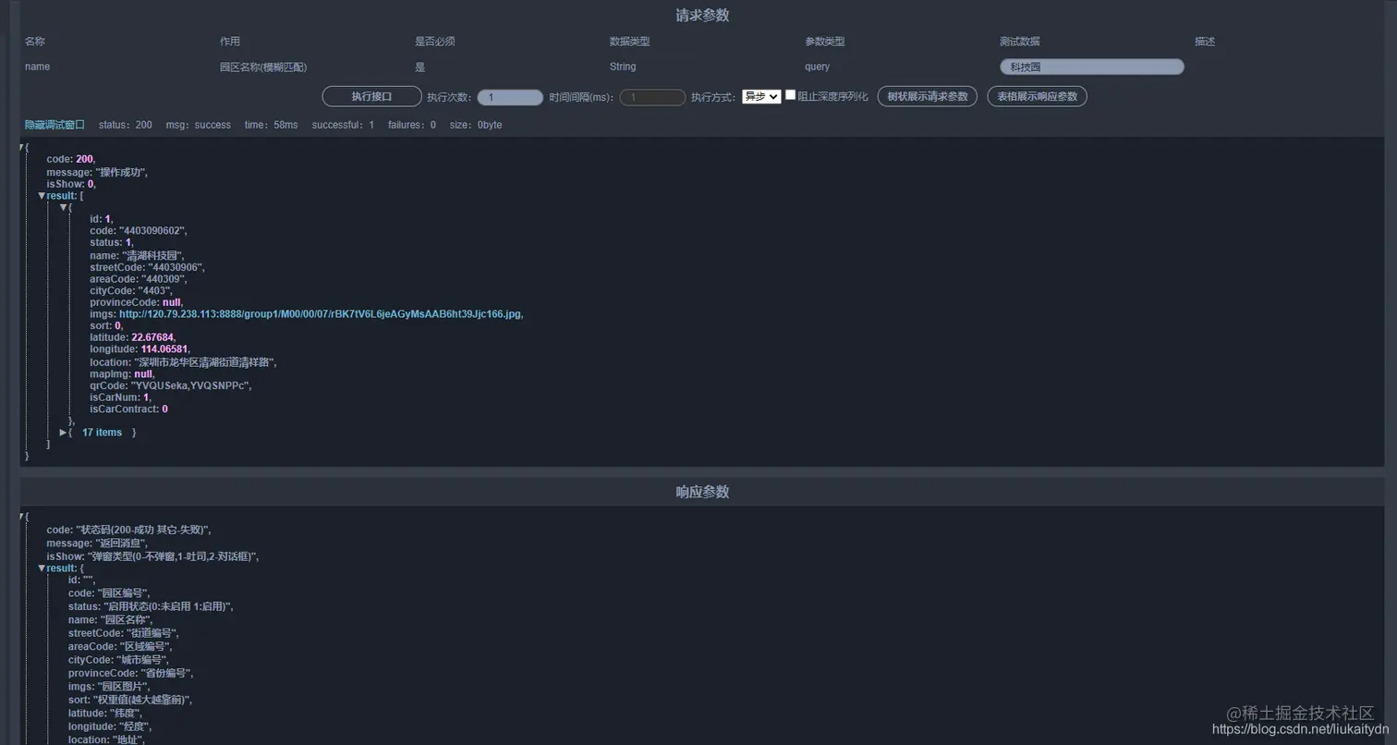The height and width of the screenshot is (745, 1397).
Task: Select the failures: 0 counter text
Action: click(412, 125)
